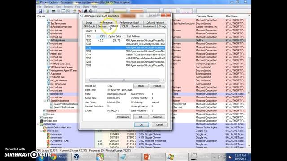Collapse the chrome.exe tree node
The image size is (287, 161).
pos(42,131)
